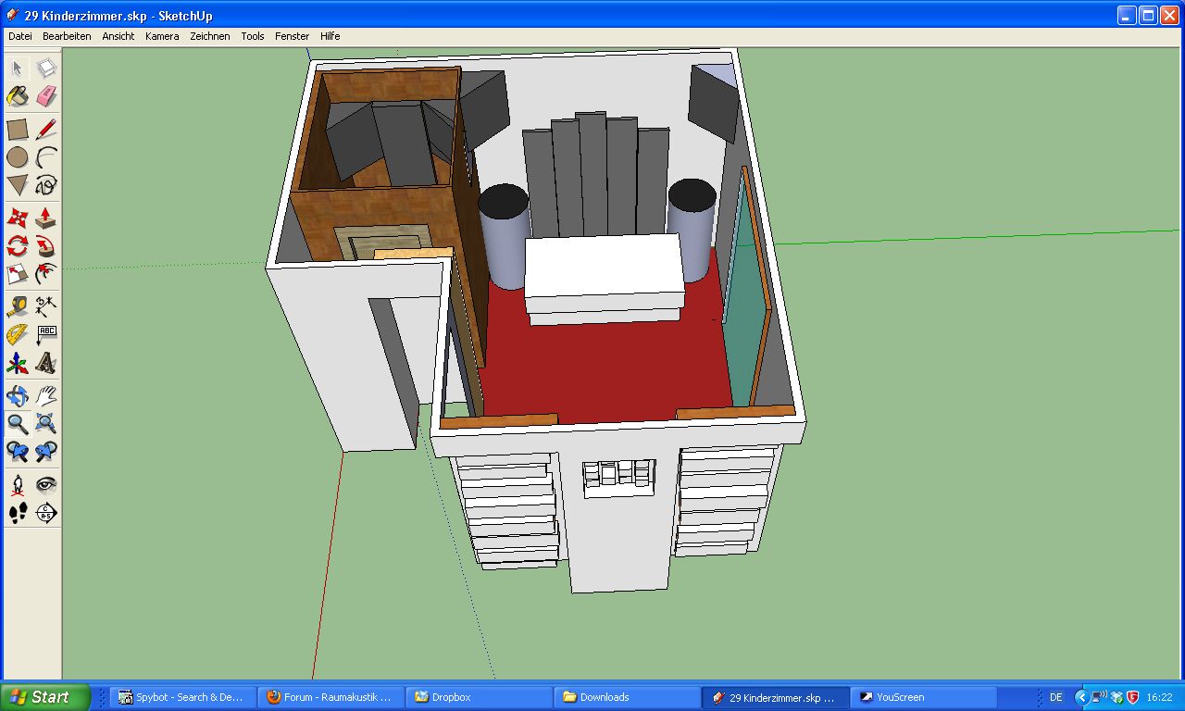Screen dimensions: 1185x711
Task: Open the Fenster menu
Action: point(293,36)
